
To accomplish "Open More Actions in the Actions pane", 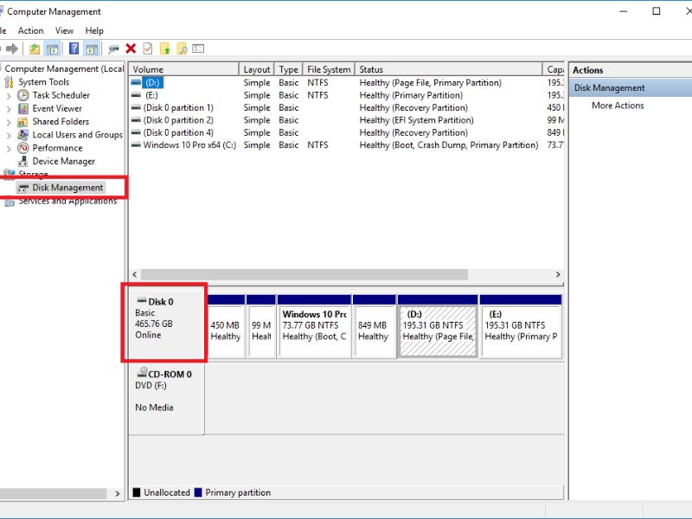I will (x=618, y=106).
